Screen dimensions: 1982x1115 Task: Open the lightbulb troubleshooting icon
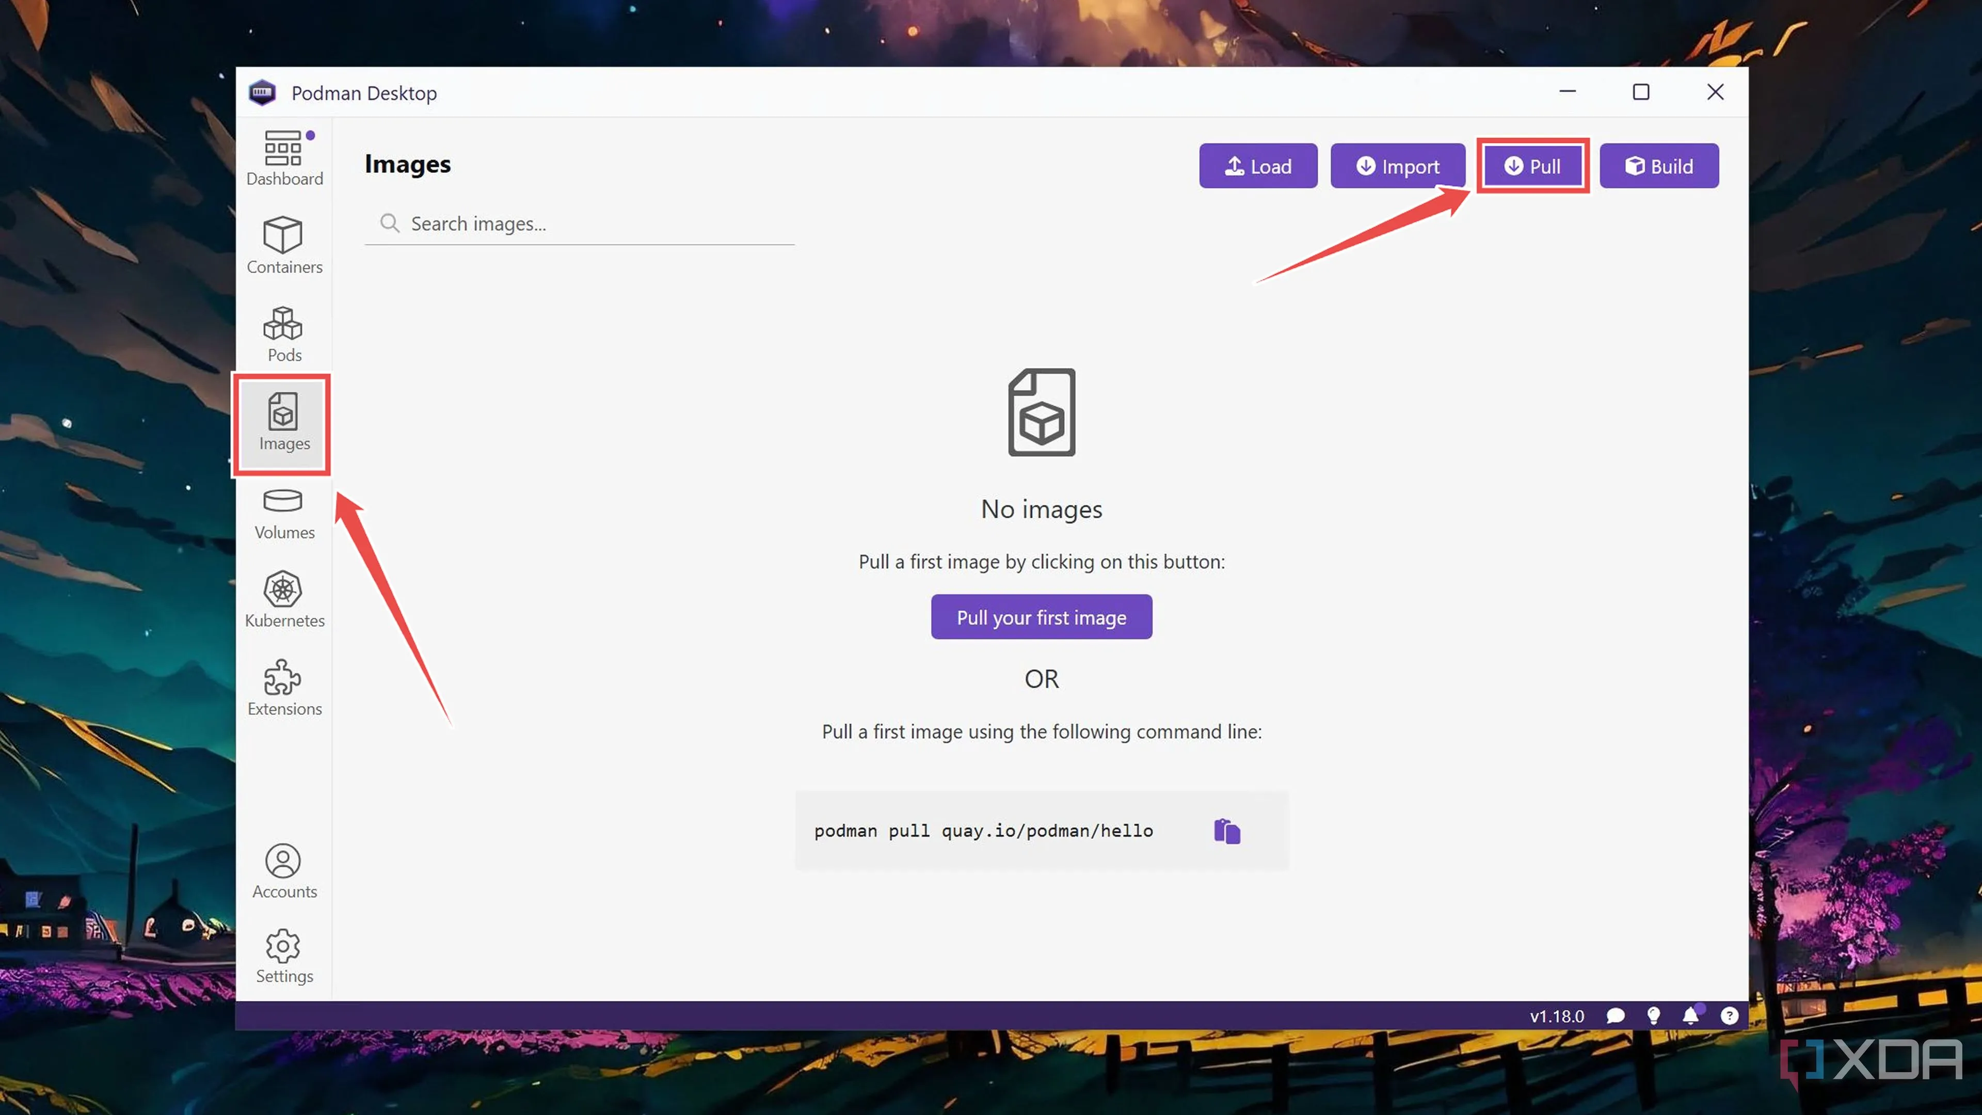point(1653,1016)
